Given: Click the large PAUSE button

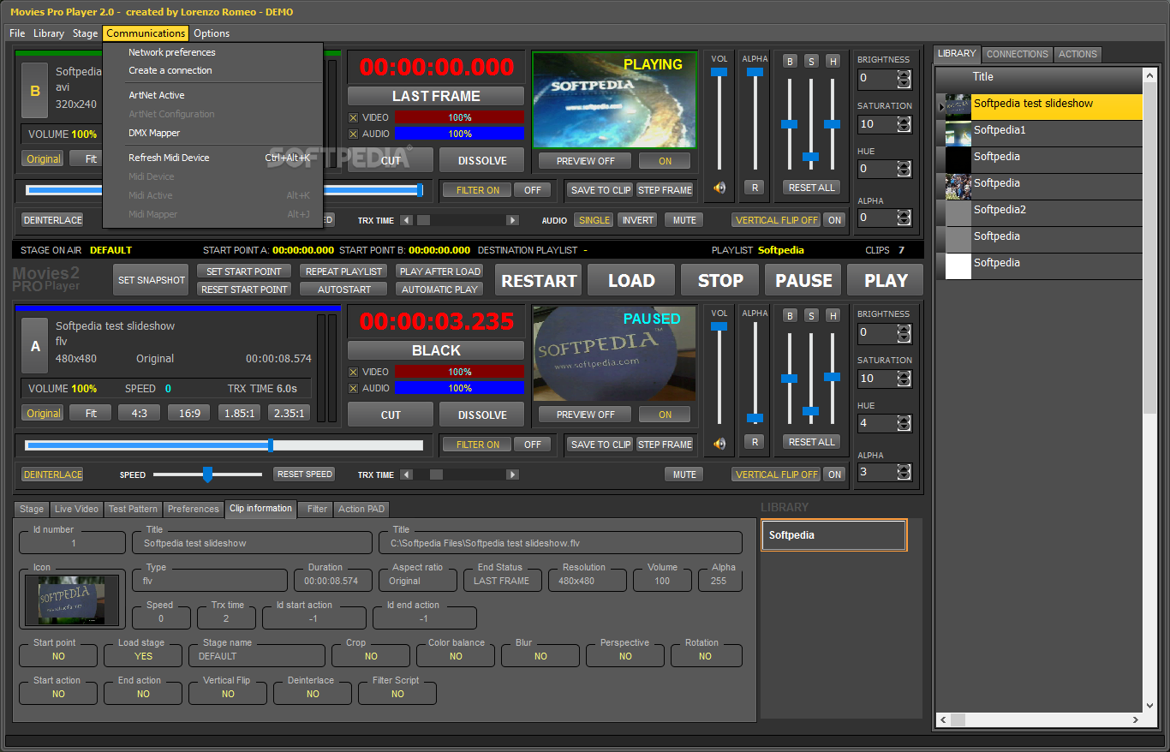Looking at the screenshot, I should click(803, 280).
